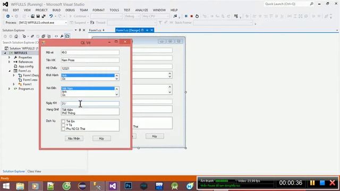Viewport: 340px width, 191px height.
Task: Click the Navigate Backward icon in the toolbar
Action: click(8, 16)
